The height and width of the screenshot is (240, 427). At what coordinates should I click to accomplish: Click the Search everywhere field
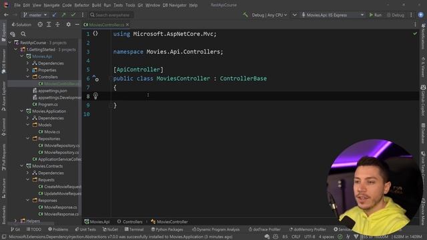point(111,15)
